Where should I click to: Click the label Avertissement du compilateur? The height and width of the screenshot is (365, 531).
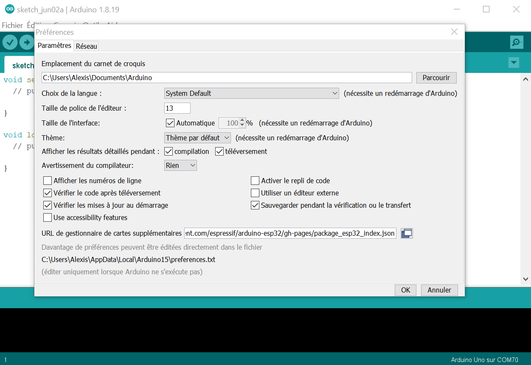click(87, 165)
